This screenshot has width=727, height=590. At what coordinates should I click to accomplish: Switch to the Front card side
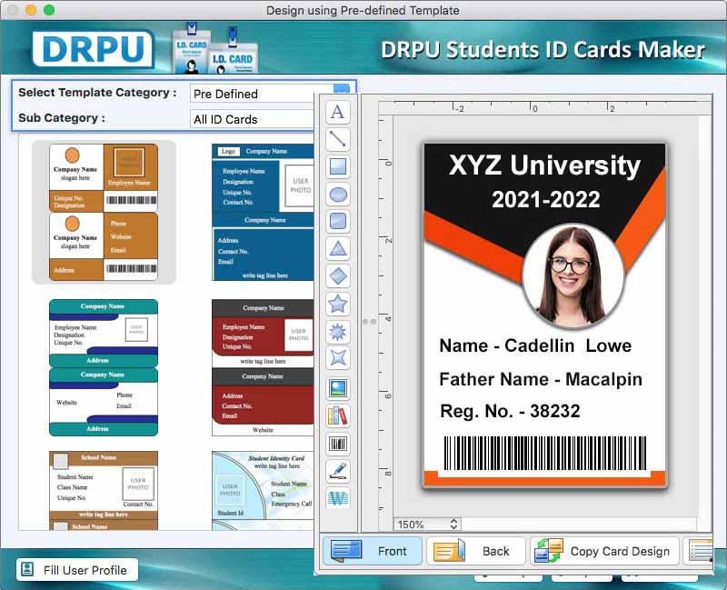tap(373, 551)
